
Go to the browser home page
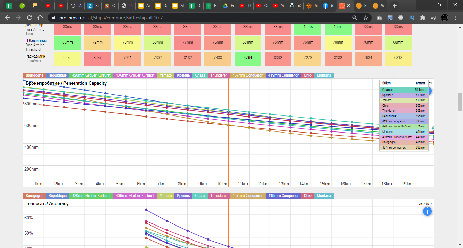pos(40,18)
